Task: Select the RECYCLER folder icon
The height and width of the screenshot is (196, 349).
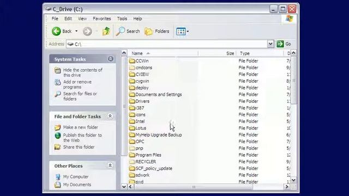Action: pyautogui.click(x=132, y=162)
